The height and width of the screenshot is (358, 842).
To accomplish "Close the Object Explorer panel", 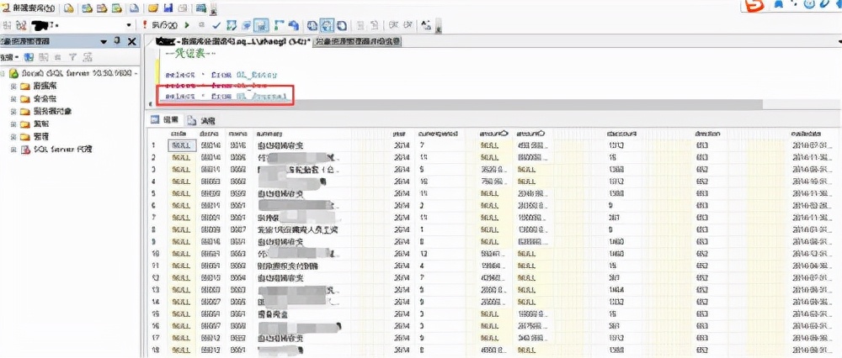I will [x=131, y=42].
